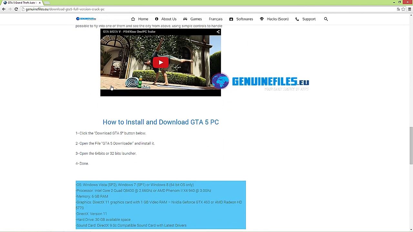
Task: Reload the page with the refresh icon
Action: coord(16,9)
